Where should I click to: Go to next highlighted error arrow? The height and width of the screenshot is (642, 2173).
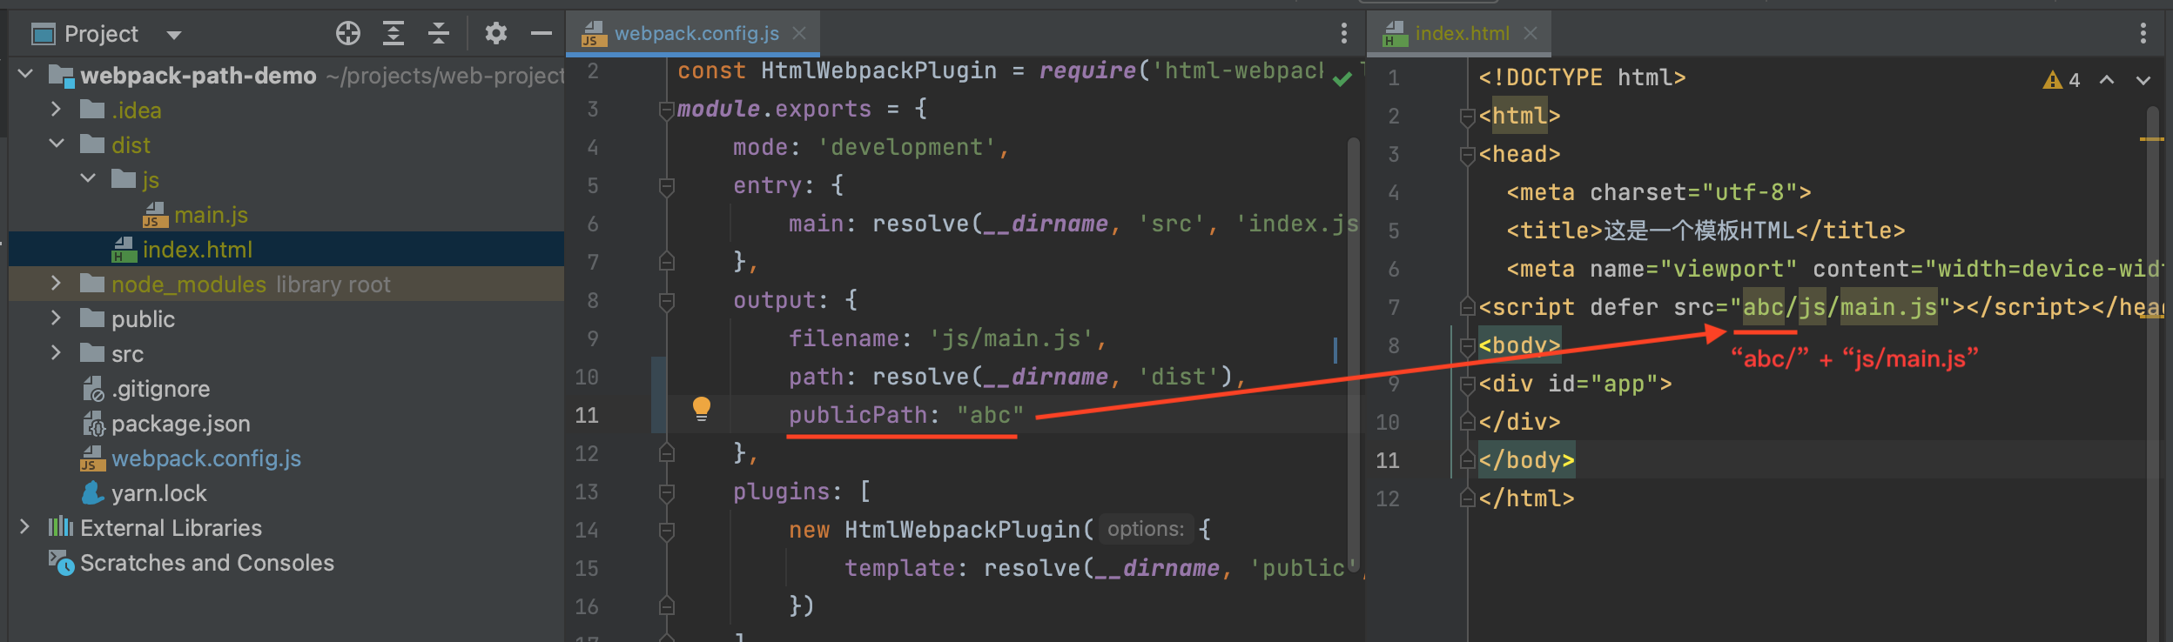pos(2143,80)
